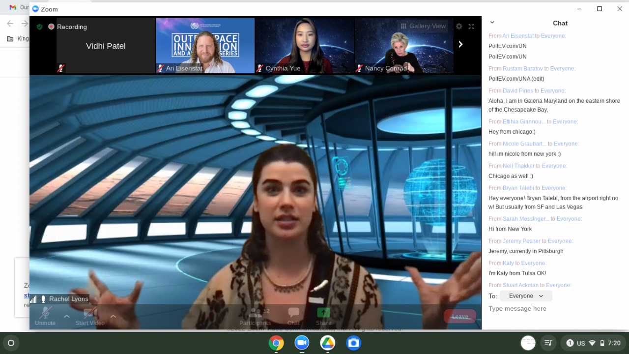Click the round white thumbnail in the shelf
Screen dimensions: 629x354
pos(528,343)
